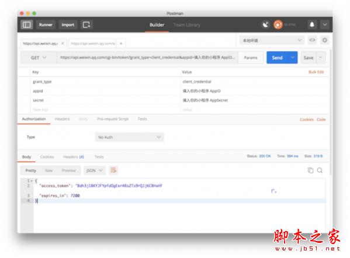Add a new request tab
The image size is (350, 258).
[121, 43]
